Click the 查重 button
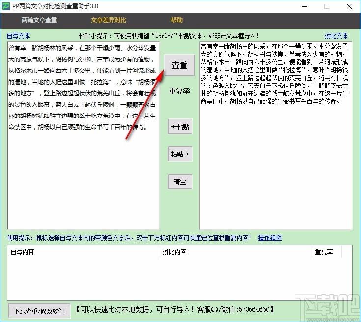This screenshot has height=322, width=361. [x=180, y=65]
